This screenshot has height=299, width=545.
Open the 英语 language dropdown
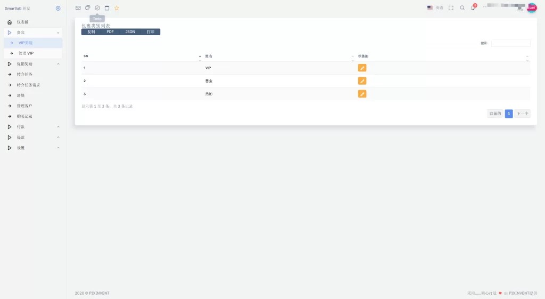click(x=435, y=8)
